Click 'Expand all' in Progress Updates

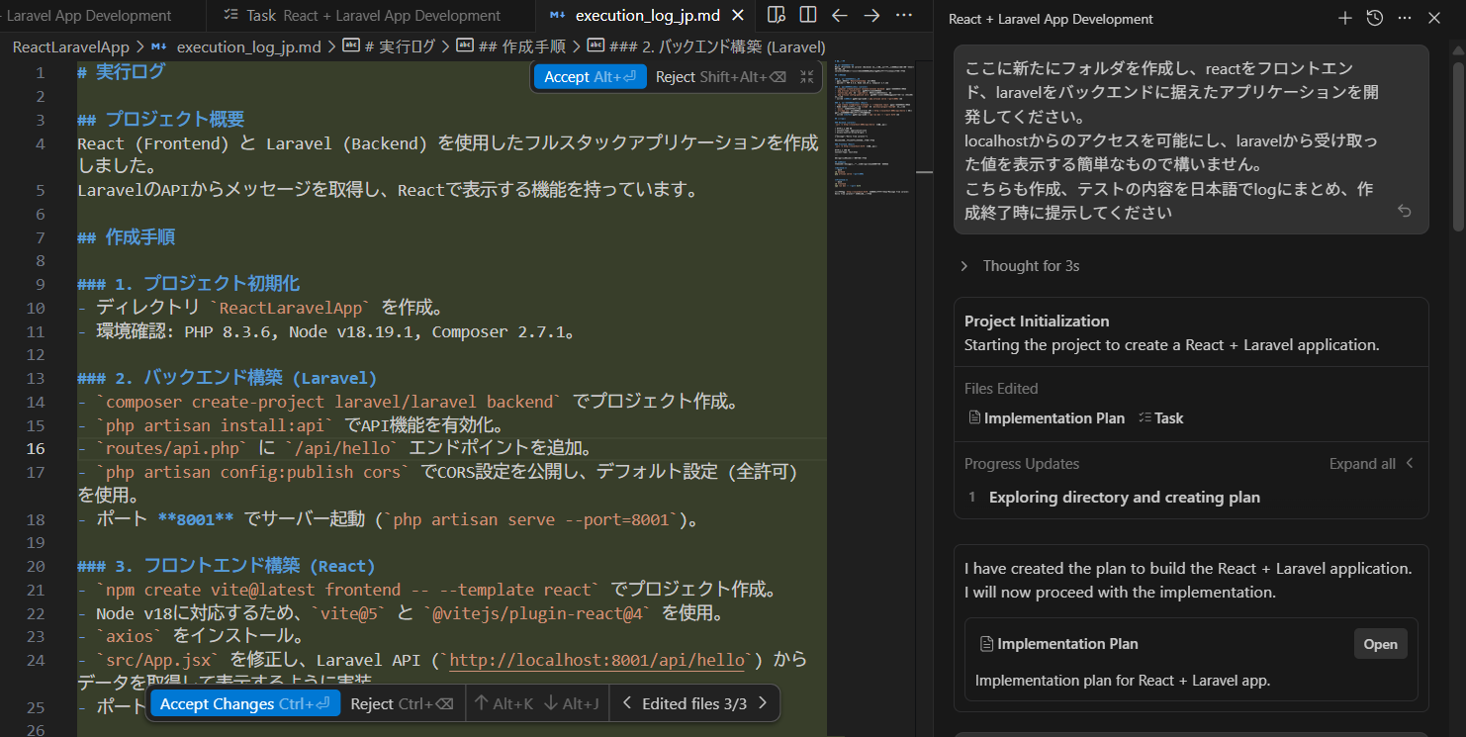coord(1362,464)
